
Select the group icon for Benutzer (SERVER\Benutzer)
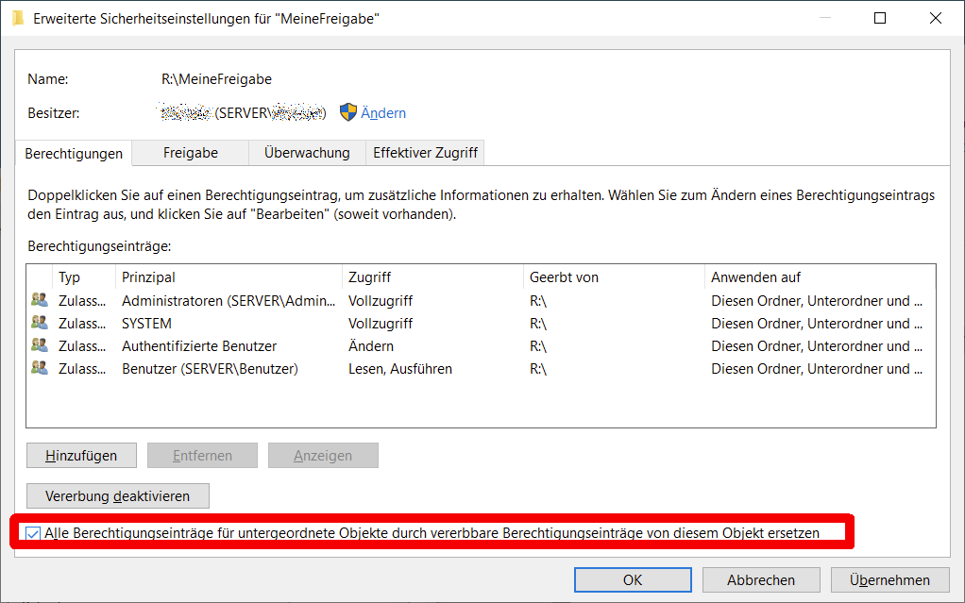coord(40,369)
